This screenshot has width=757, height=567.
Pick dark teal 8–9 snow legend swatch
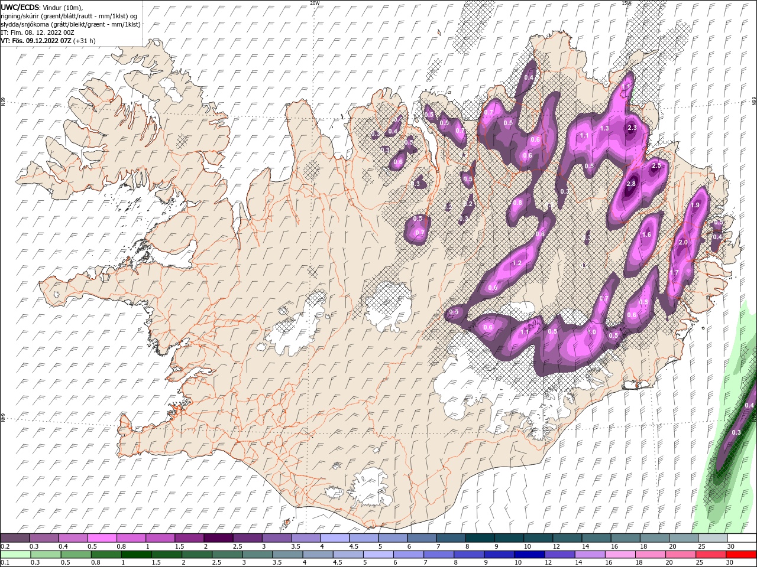pos(479,538)
